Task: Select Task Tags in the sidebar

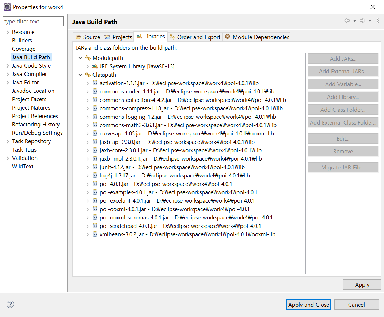Action: [24, 150]
